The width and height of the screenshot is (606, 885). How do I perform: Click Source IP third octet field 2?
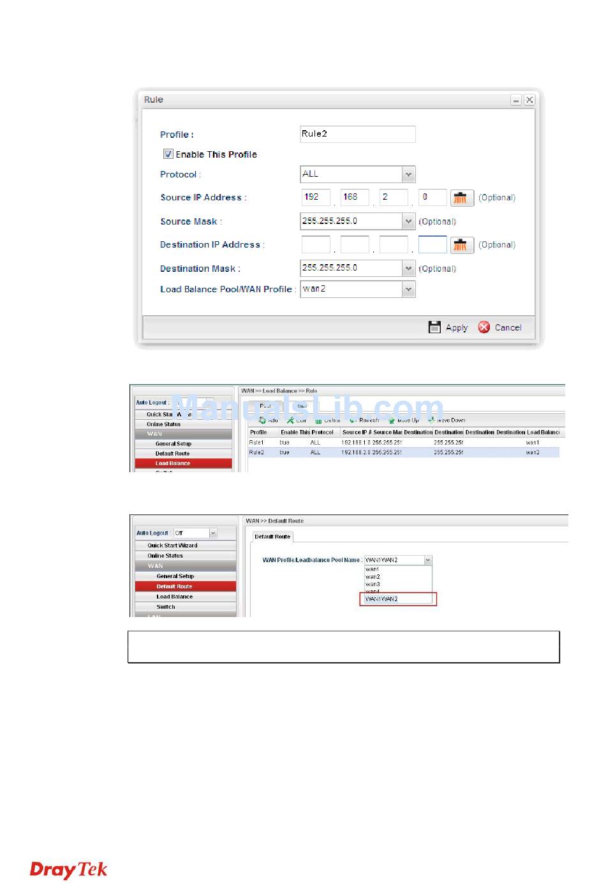394,197
